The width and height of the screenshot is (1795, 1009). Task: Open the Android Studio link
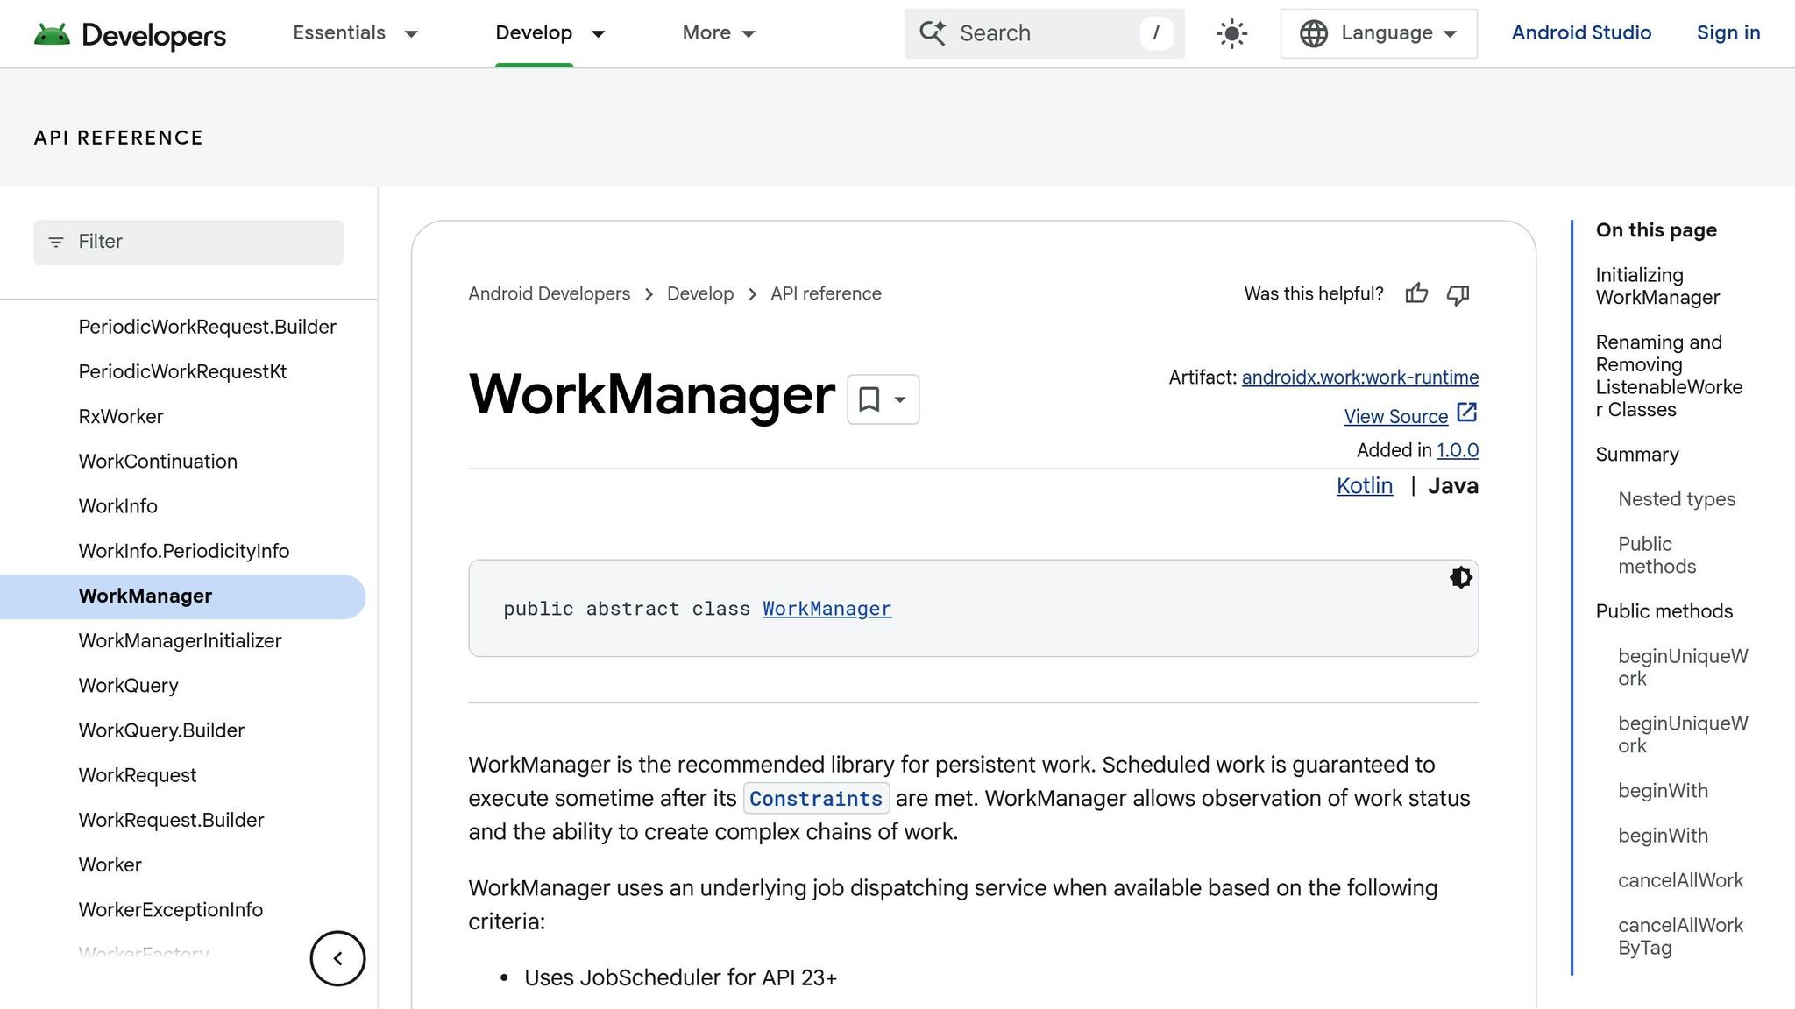point(1581,33)
